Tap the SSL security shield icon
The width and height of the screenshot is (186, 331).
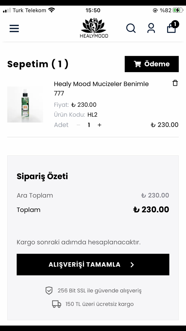[49, 291]
